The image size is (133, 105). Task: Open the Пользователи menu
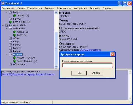tap(35, 8)
